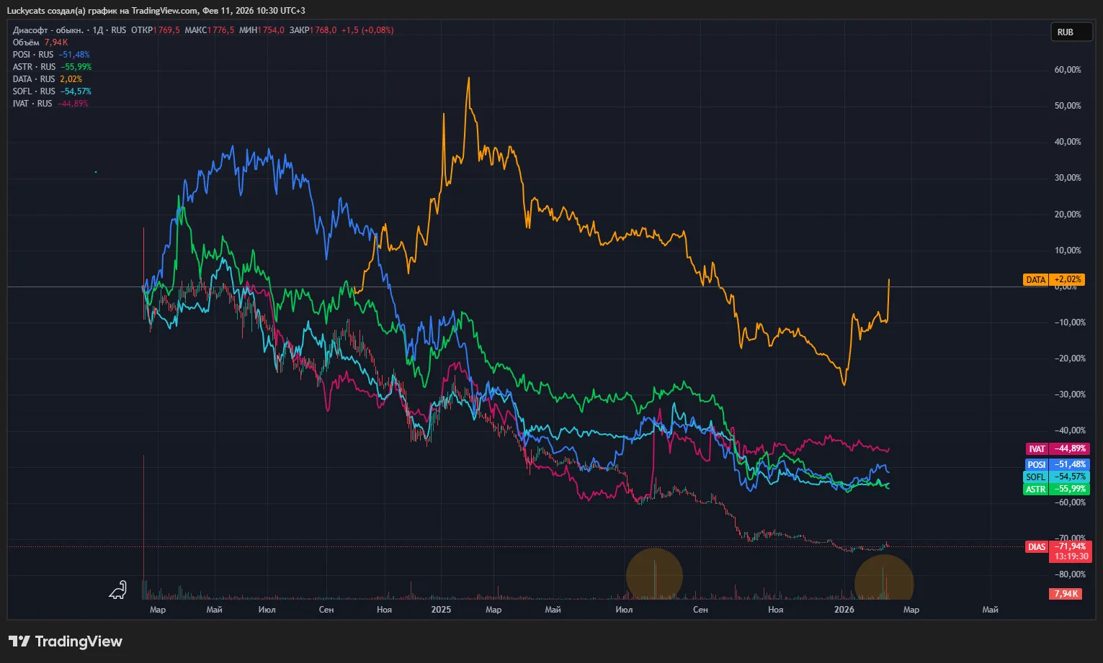The width and height of the screenshot is (1103, 663).
Task: Open the RUB currency selector
Action: coord(1071,32)
